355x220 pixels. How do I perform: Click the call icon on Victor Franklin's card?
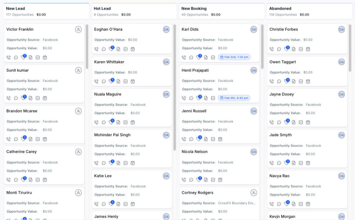9,57
